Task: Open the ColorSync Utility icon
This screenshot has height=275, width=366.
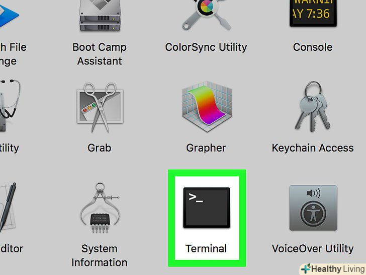Action: click(206, 15)
